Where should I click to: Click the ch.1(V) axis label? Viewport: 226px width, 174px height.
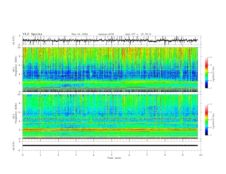tap(14, 40)
